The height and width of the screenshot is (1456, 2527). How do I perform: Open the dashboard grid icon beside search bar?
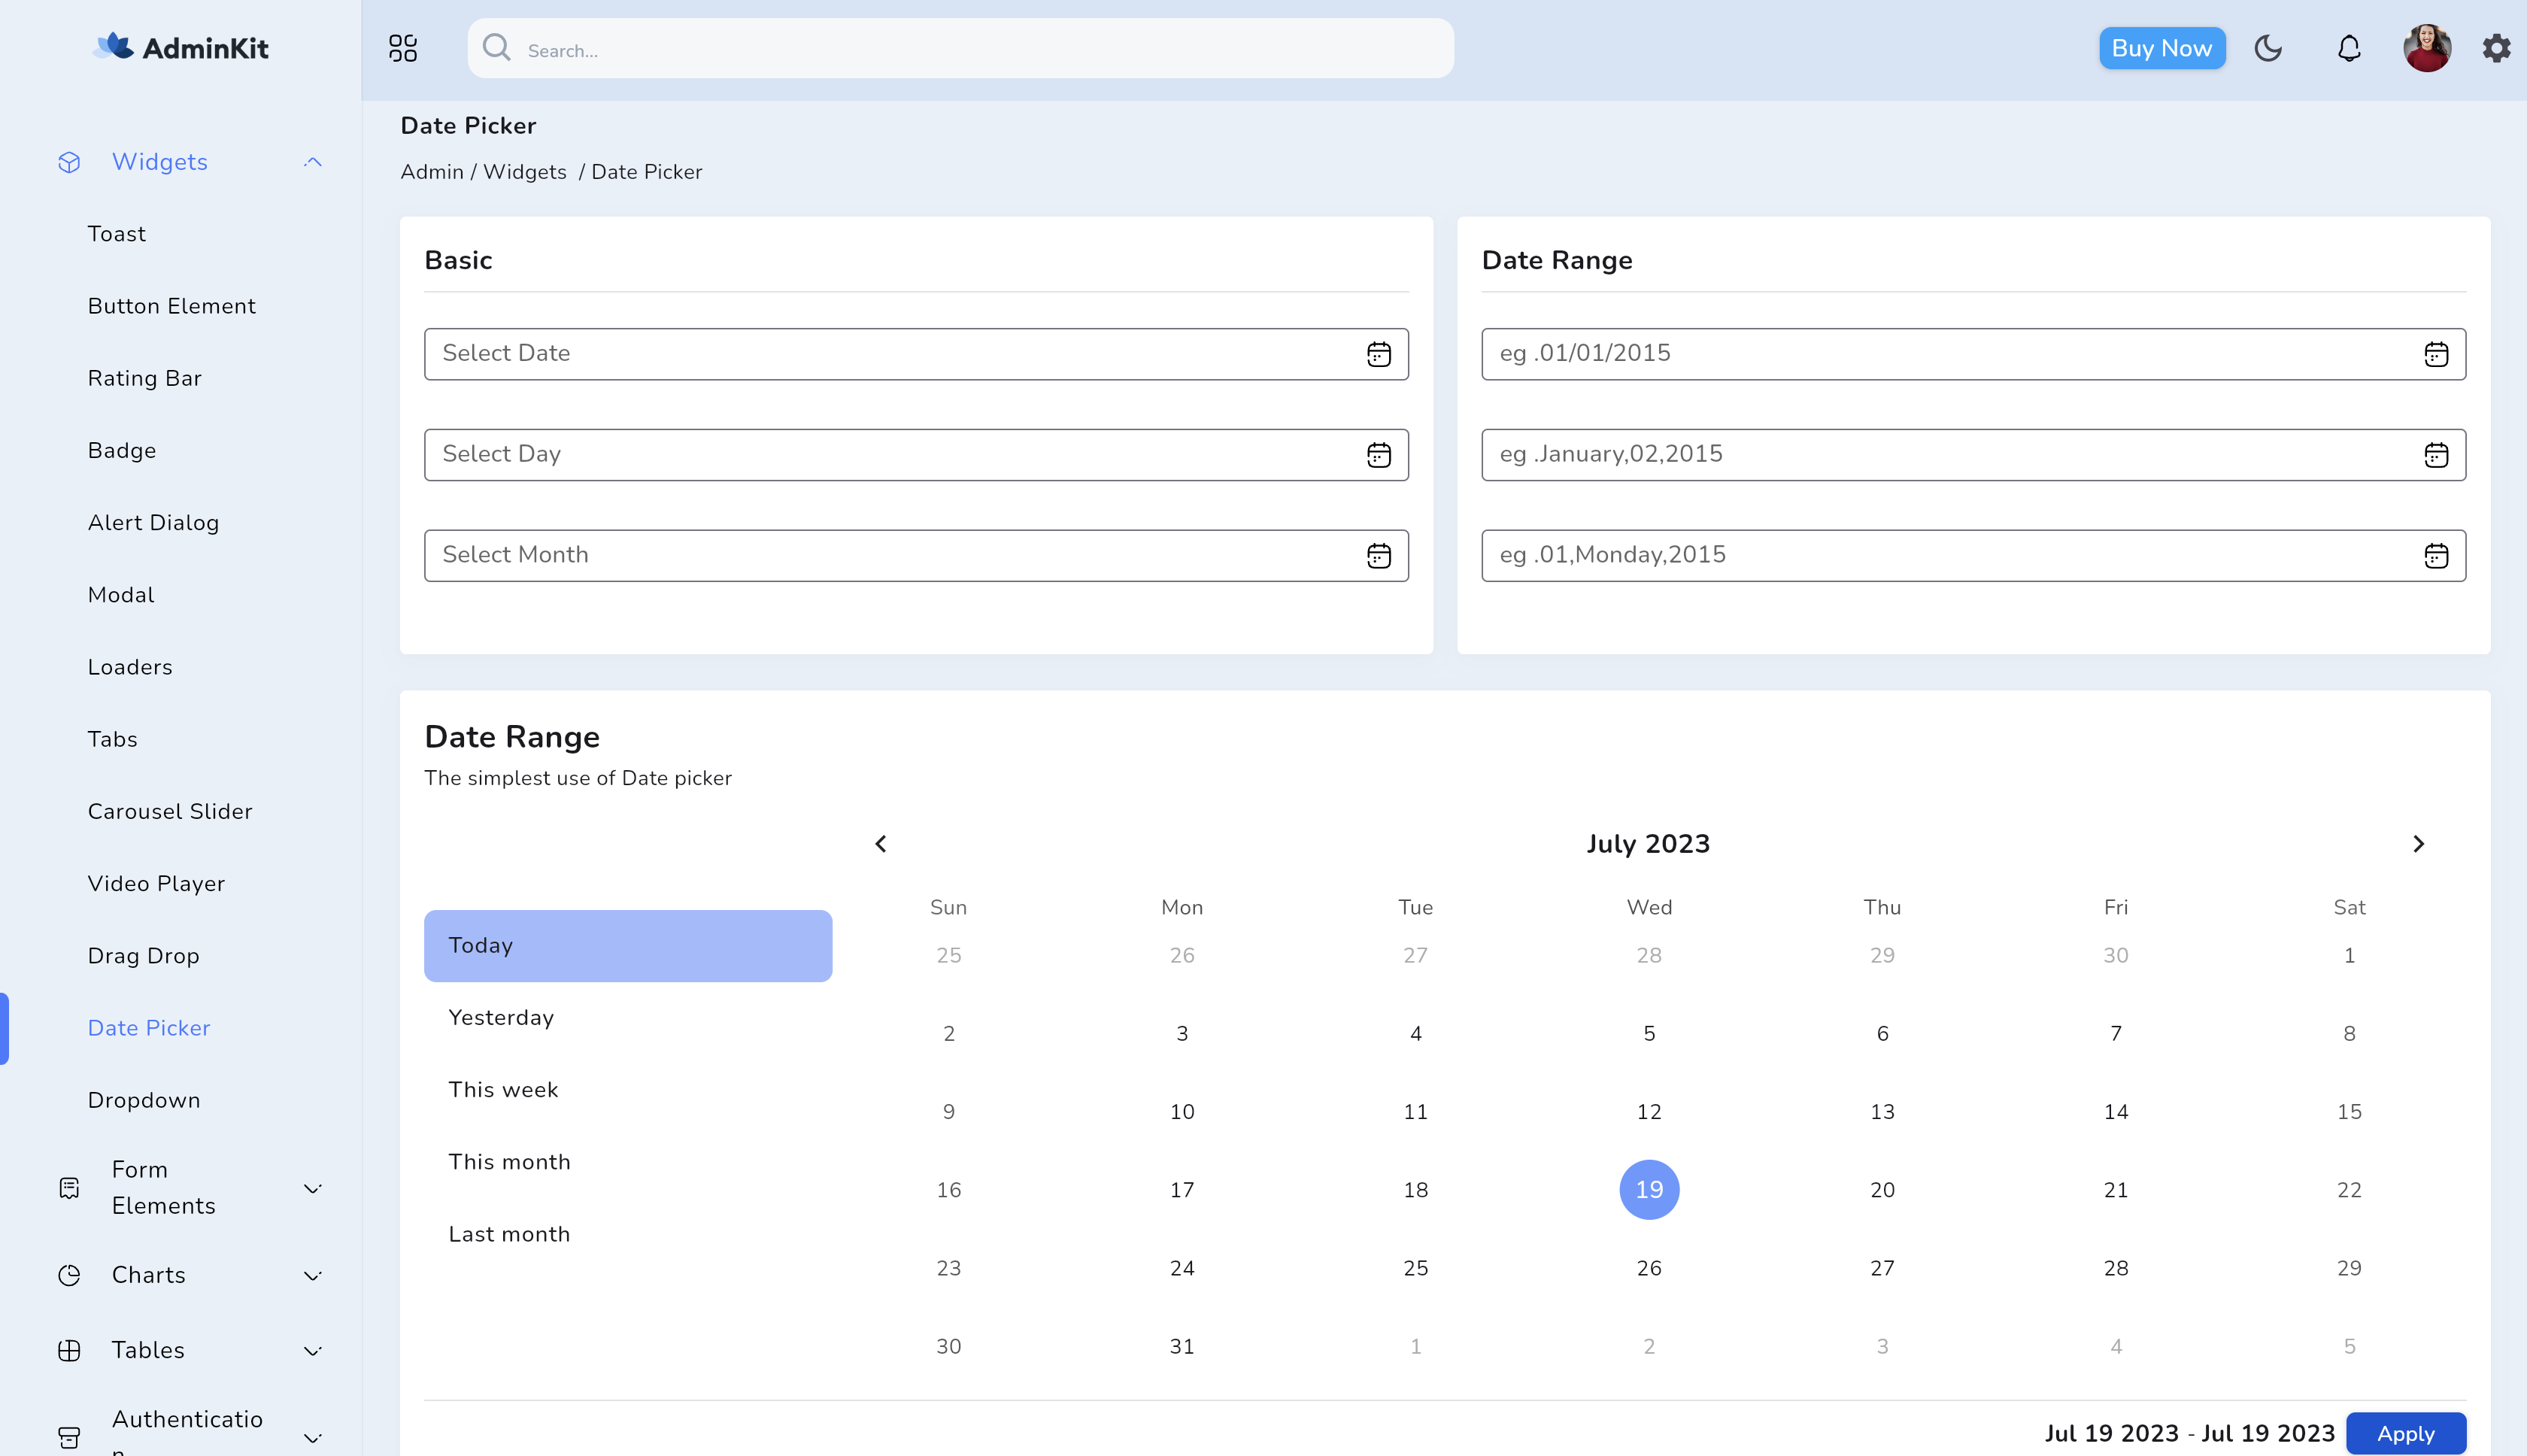point(403,47)
